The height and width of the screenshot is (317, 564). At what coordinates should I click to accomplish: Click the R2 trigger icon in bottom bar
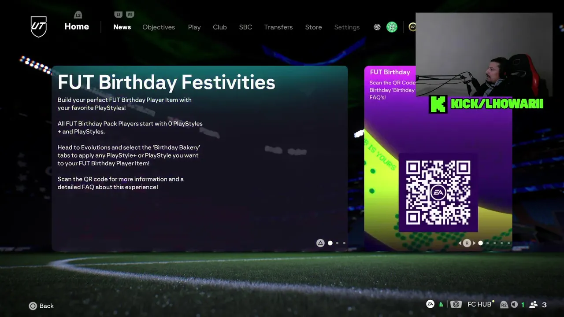click(504, 305)
